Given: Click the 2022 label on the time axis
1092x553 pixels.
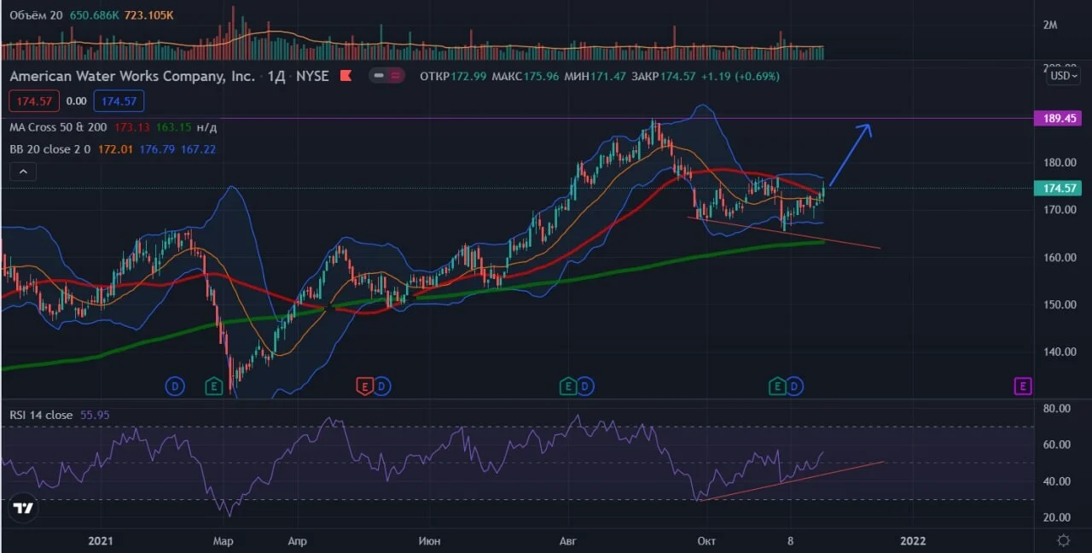Looking at the screenshot, I should 913,540.
